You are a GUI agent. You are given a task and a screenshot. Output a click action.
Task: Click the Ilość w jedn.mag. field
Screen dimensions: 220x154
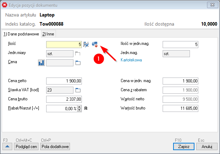(181, 44)
